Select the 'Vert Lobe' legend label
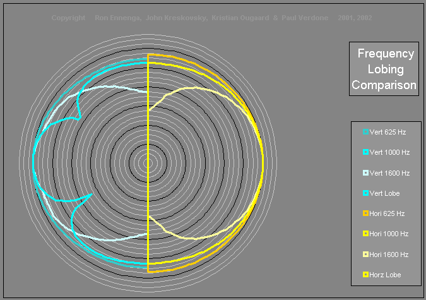 [385, 193]
